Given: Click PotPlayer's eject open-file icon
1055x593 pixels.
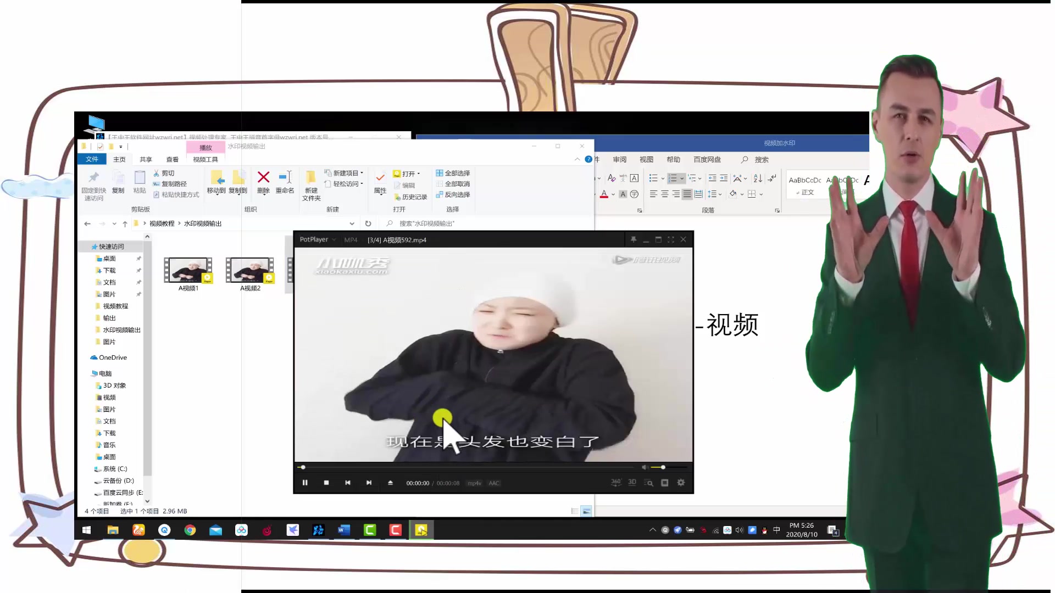Looking at the screenshot, I should [390, 483].
